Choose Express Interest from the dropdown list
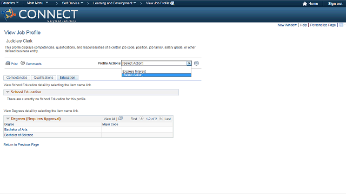346x194 pixels. 134,71
